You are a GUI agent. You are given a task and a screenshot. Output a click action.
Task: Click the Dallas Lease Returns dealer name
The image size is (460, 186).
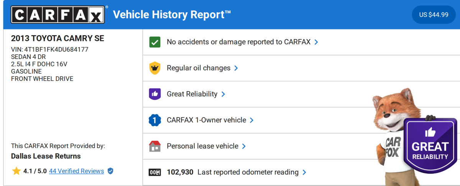[46, 156]
